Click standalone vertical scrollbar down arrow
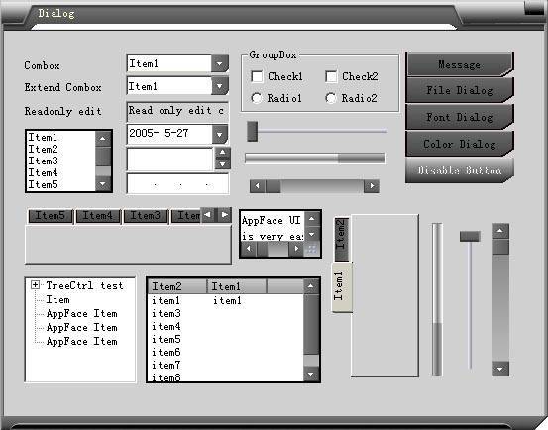This screenshot has width=548, height=430. pos(500,369)
